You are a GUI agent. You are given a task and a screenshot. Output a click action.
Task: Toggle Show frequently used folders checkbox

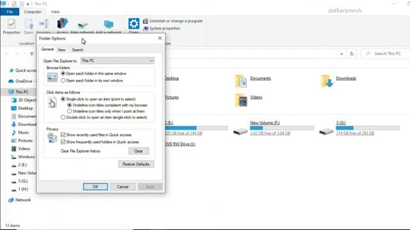click(x=63, y=142)
